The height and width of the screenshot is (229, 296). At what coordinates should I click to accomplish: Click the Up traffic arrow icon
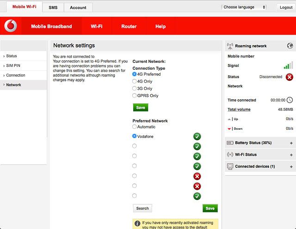[x=229, y=119]
